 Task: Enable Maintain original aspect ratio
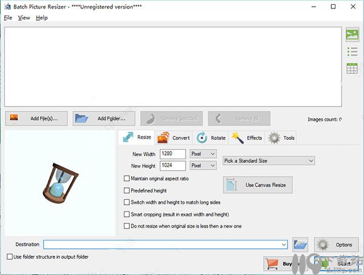click(x=127, y=178)
